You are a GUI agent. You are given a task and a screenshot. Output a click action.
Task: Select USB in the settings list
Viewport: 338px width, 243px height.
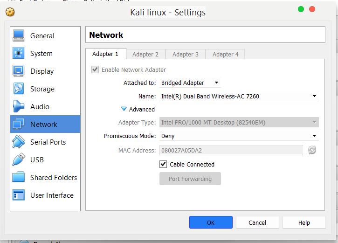point(45,160)
